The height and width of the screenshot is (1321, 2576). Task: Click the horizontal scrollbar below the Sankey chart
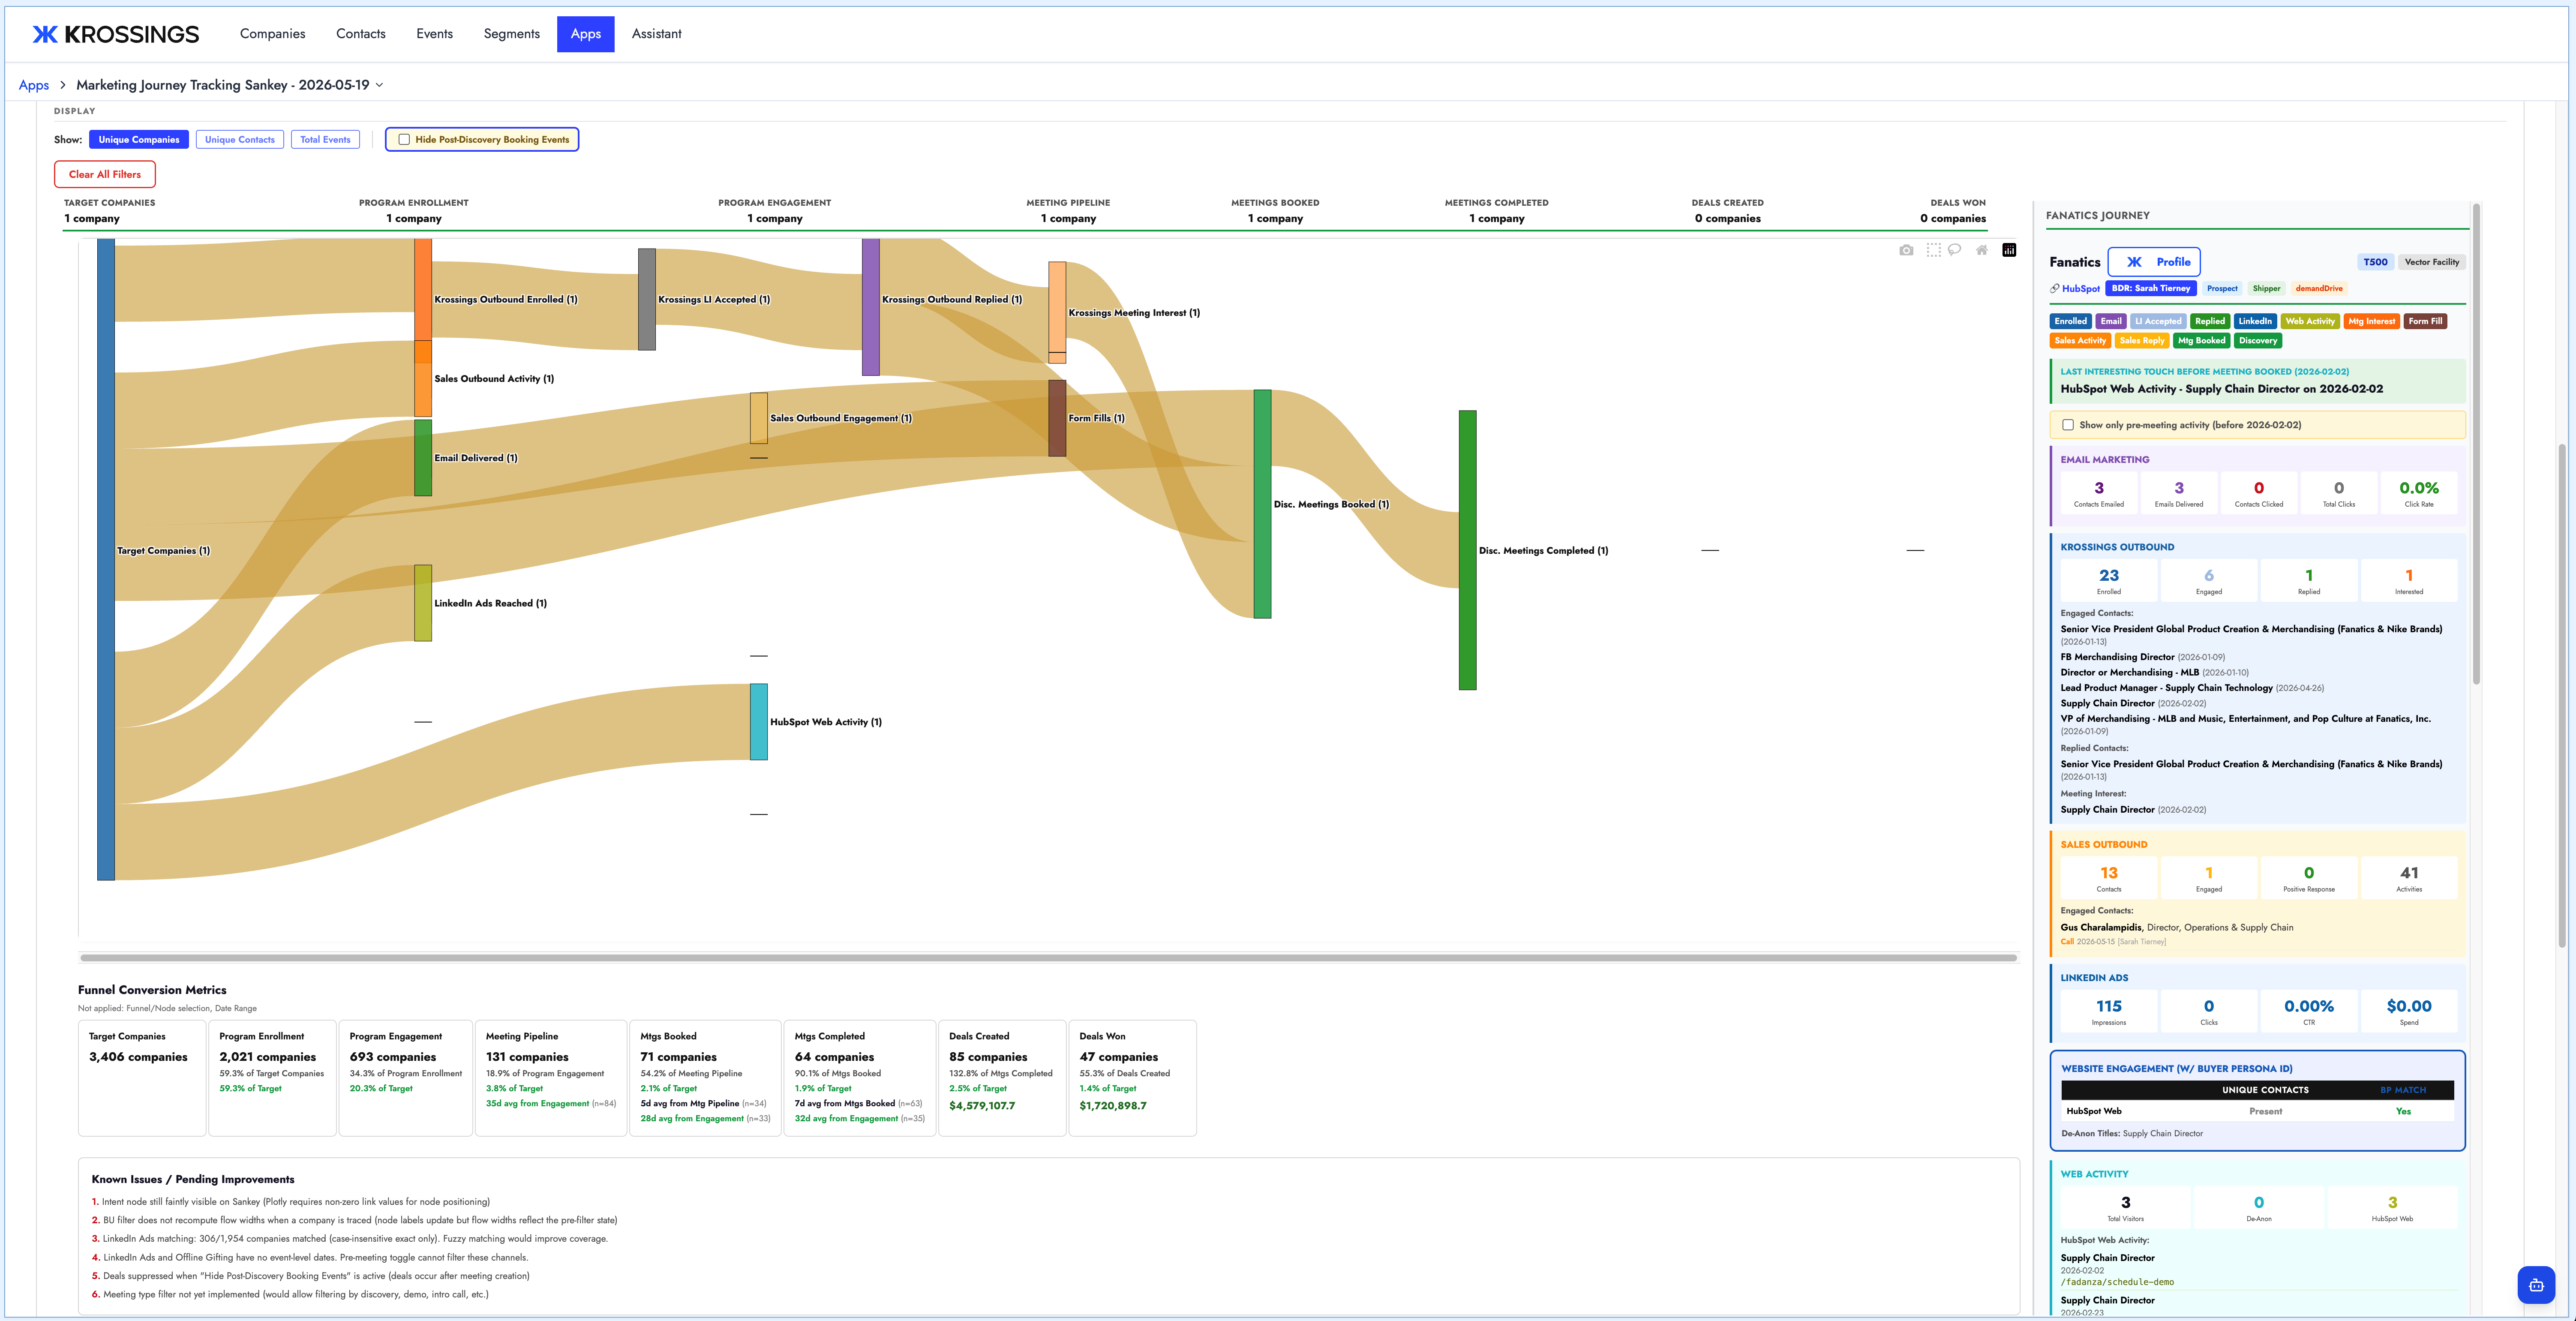[x=1048, y=957]
